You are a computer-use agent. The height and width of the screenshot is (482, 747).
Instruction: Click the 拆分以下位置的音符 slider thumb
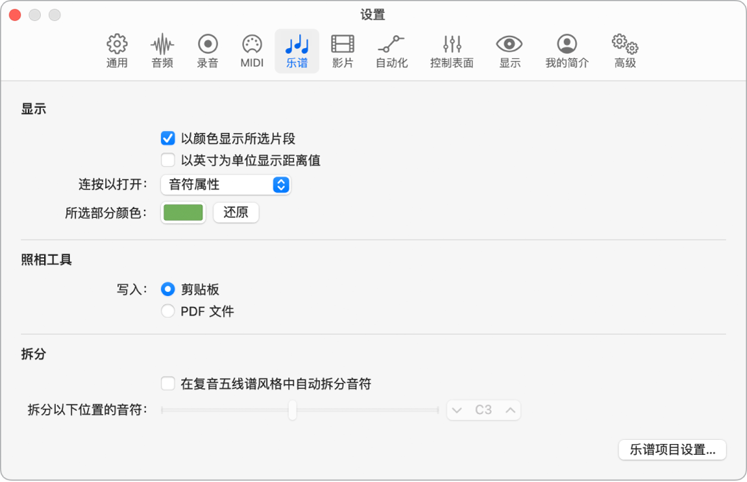point(292,410)
